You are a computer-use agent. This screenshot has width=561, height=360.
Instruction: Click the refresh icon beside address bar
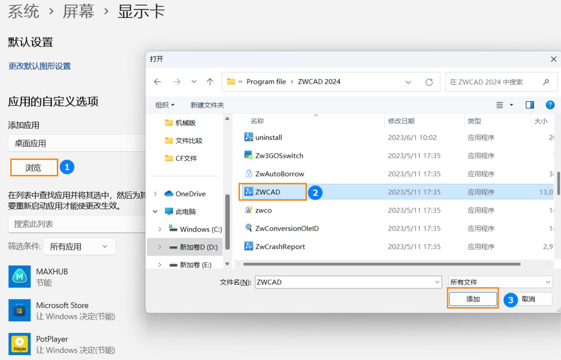429,82
